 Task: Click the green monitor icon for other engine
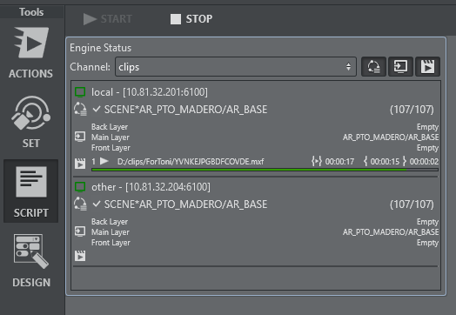click(80, 187)
